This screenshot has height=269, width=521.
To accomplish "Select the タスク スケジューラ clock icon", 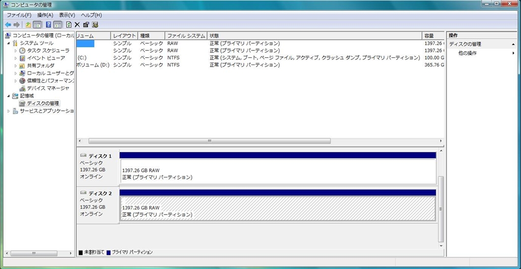I will (22, 50).
